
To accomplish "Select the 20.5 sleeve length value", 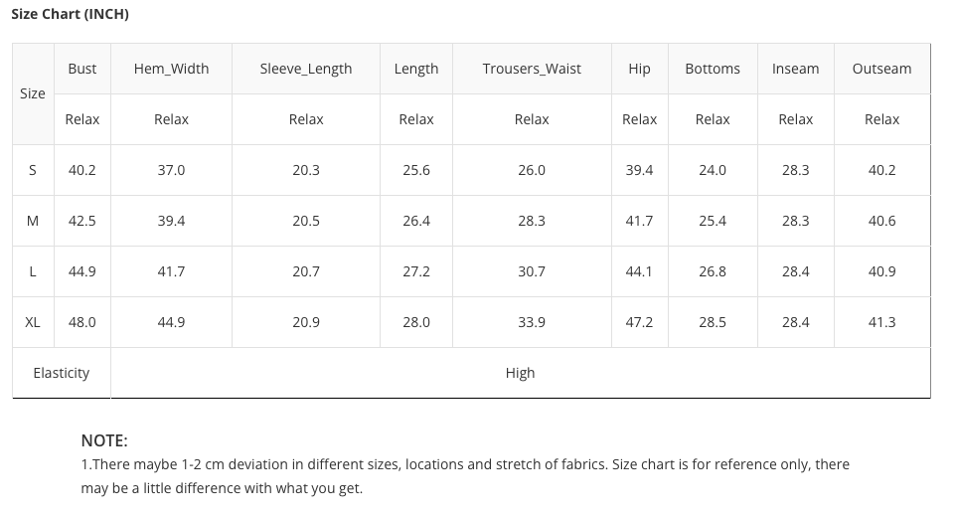I will click(306, 221).
